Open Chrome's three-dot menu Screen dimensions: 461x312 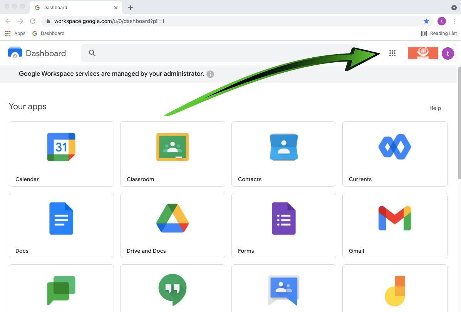tap(454, 21)
